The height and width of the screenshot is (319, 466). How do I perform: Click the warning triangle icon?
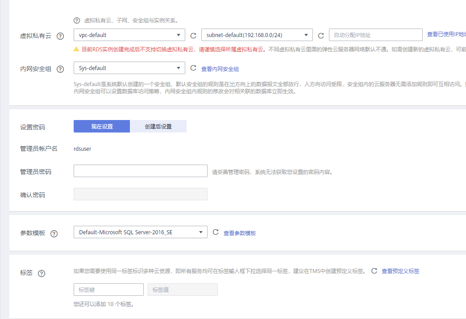point(76,49)
